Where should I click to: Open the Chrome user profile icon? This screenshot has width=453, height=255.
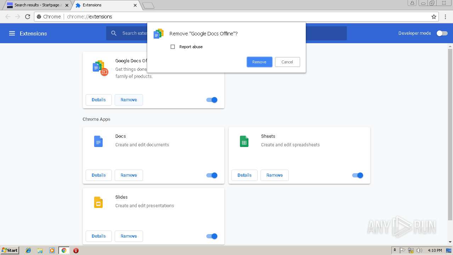click(x=412, y=3)
